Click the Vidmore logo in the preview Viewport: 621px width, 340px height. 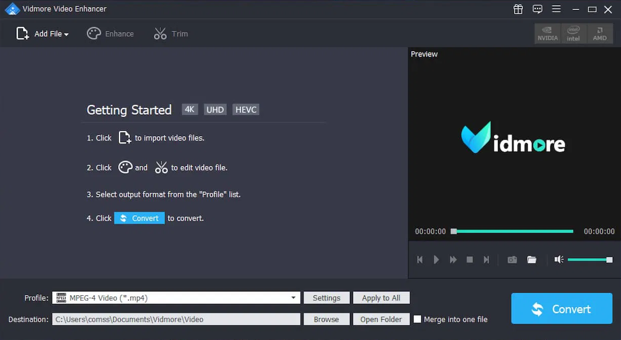[513, 138]
